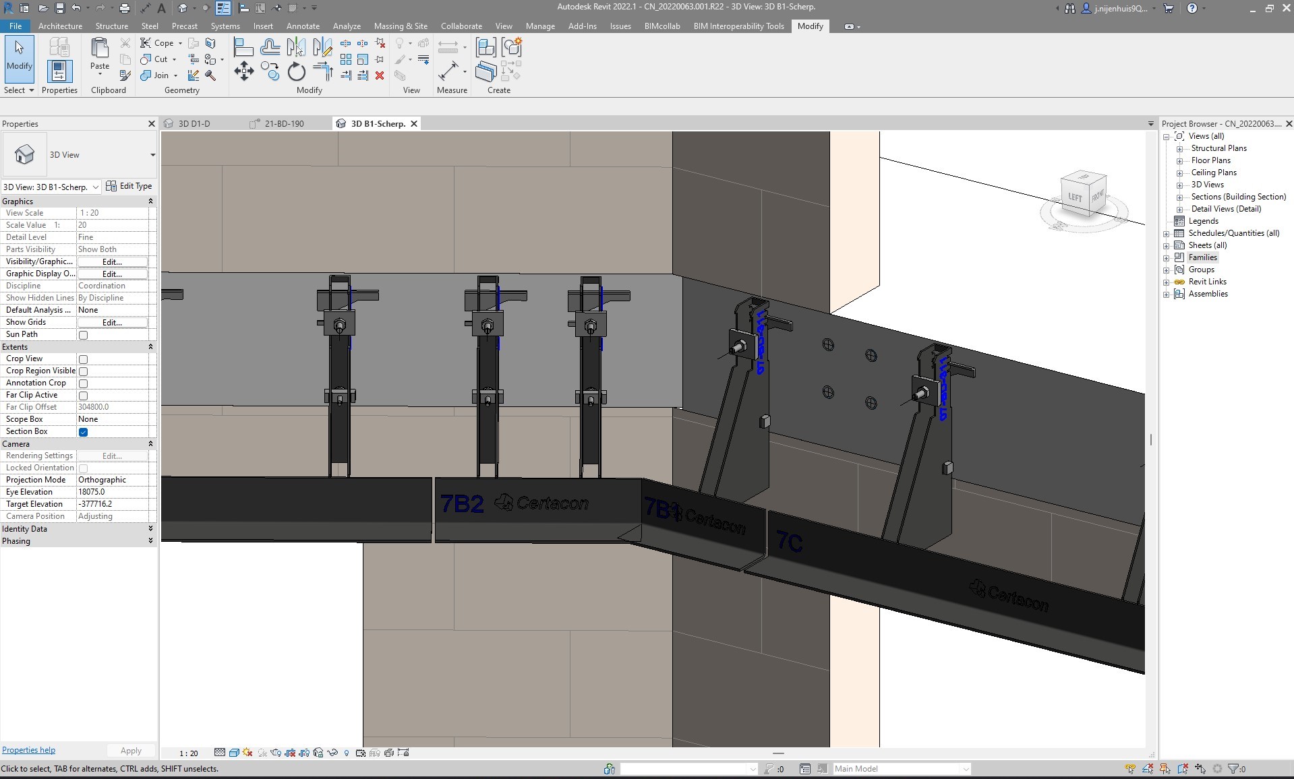Switch to the 21-BD-190 view tab
Viewport: 1294px width, 779px height.
point(284,124)
